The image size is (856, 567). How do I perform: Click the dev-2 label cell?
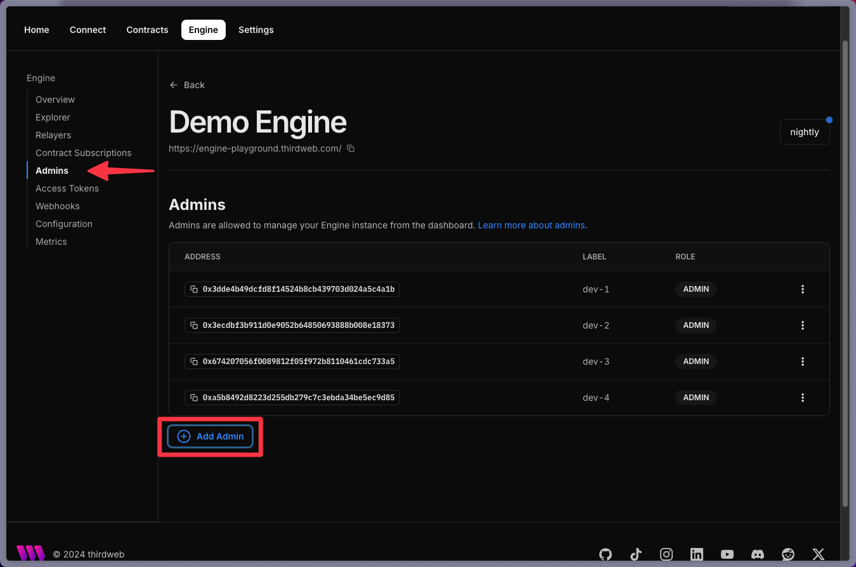596,325
